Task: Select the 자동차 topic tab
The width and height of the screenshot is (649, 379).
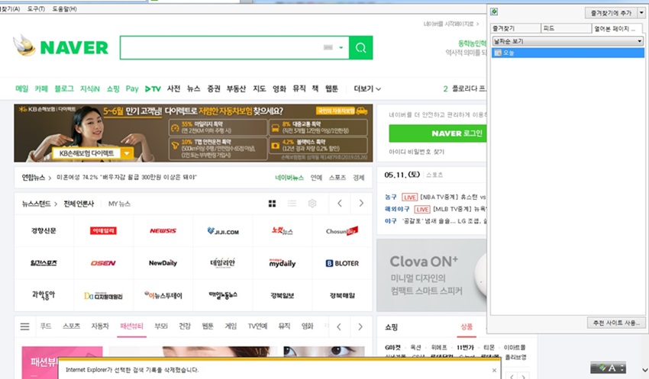Action: pyautogui.click(x=100, y=326)
